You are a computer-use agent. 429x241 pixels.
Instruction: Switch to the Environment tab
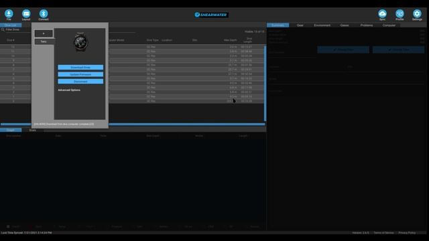322,25
